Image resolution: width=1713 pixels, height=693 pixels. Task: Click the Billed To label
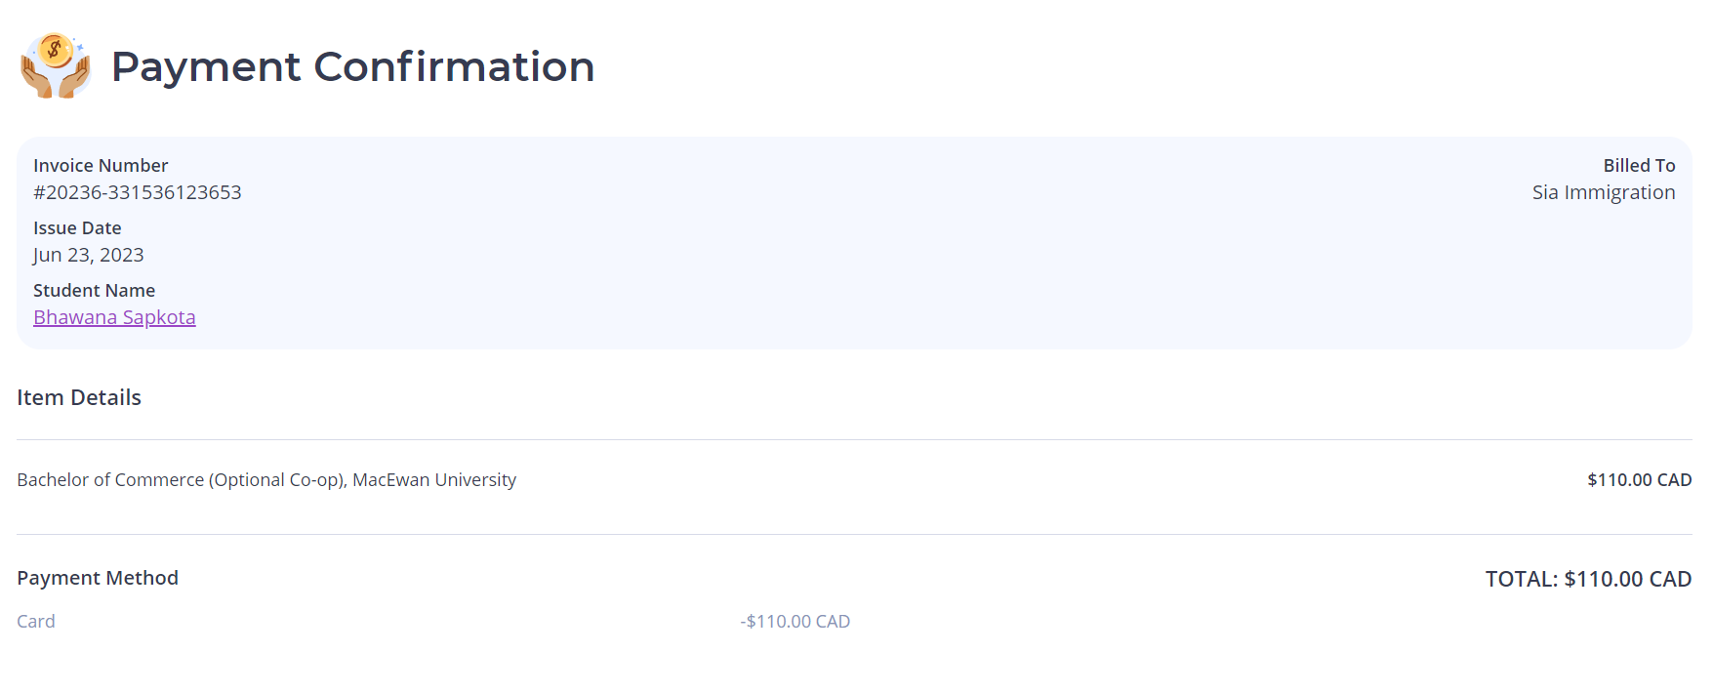click(1639, 165)
